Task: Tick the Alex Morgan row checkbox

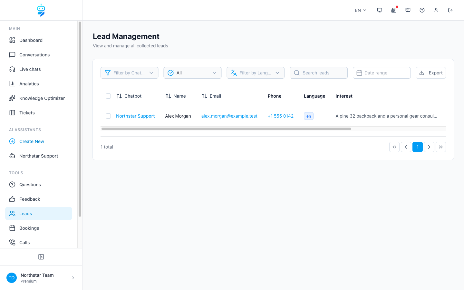Action: [108, 116]
